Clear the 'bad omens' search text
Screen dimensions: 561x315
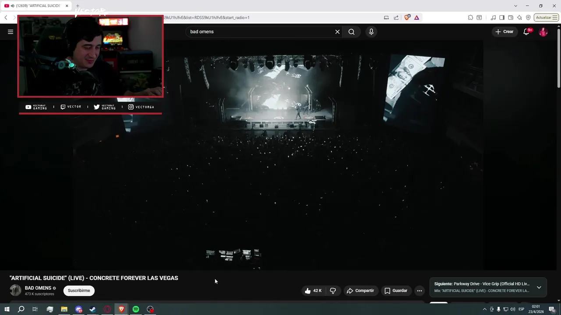pyautogui.click(x=337, y=31)
